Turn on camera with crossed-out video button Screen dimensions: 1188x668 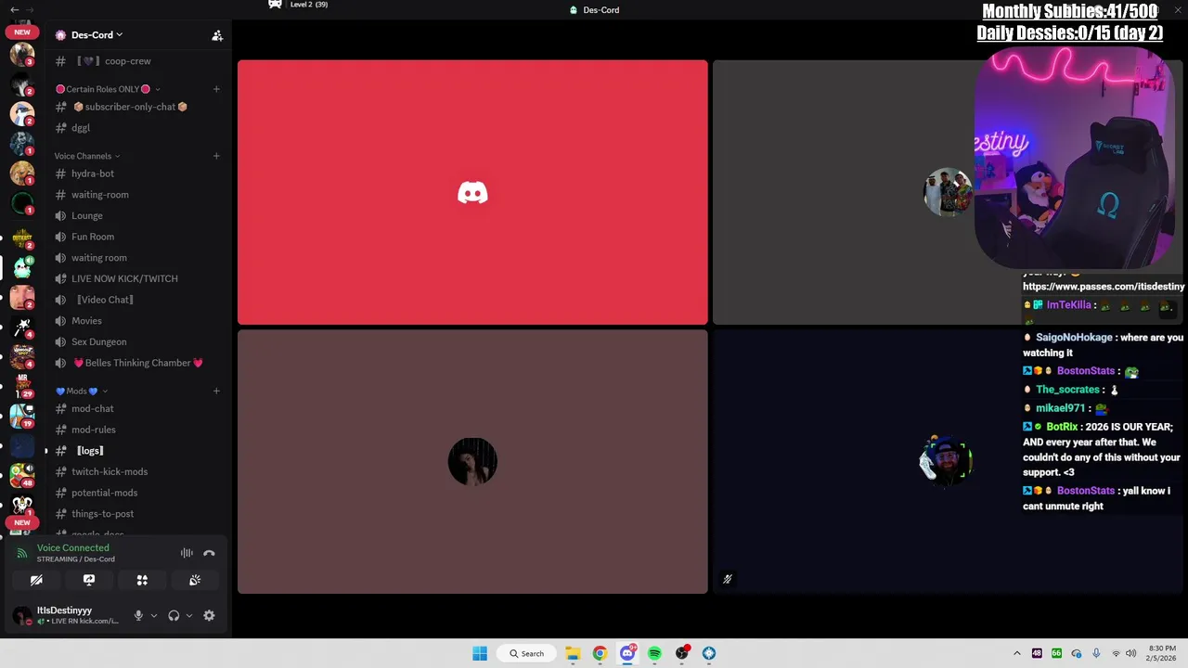tap(36, 580)
